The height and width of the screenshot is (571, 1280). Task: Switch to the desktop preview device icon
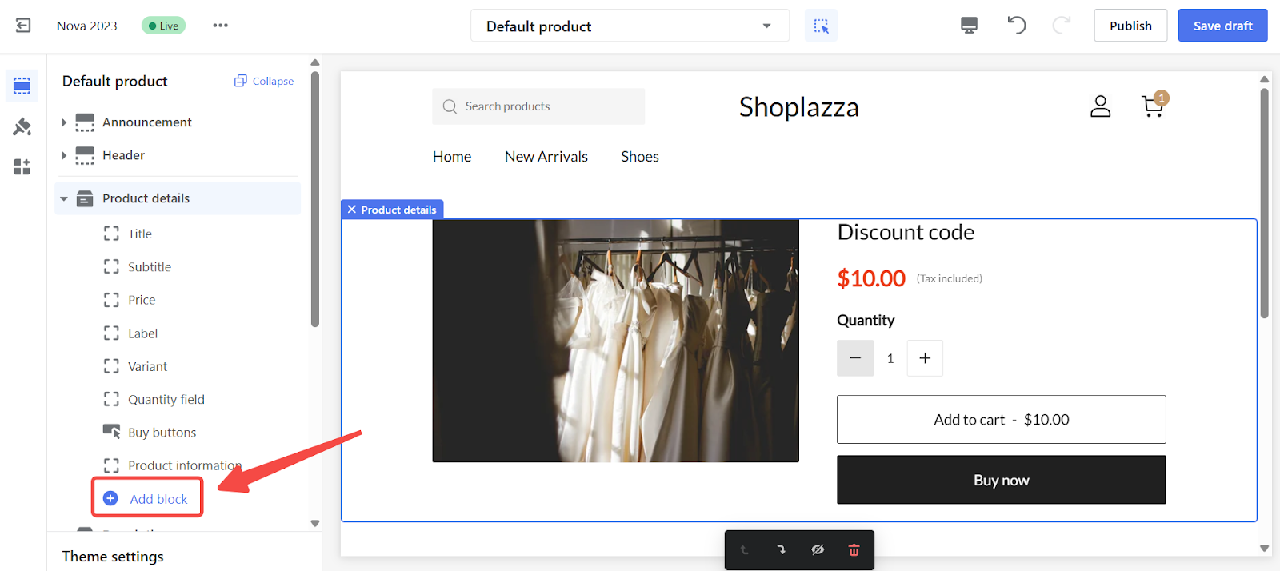pos(969,26)
